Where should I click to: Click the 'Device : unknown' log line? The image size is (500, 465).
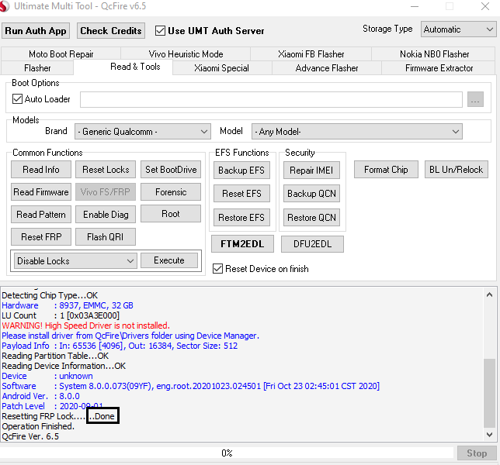(47, 376)
